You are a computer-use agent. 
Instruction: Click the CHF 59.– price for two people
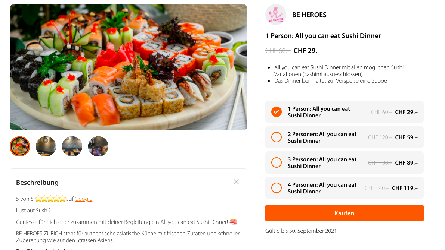[407, 137]
